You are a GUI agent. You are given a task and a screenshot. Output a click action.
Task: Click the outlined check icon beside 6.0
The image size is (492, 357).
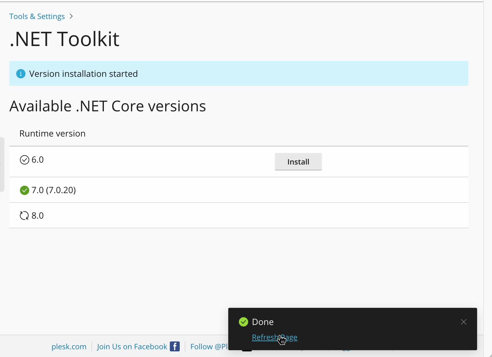[24, 160]
